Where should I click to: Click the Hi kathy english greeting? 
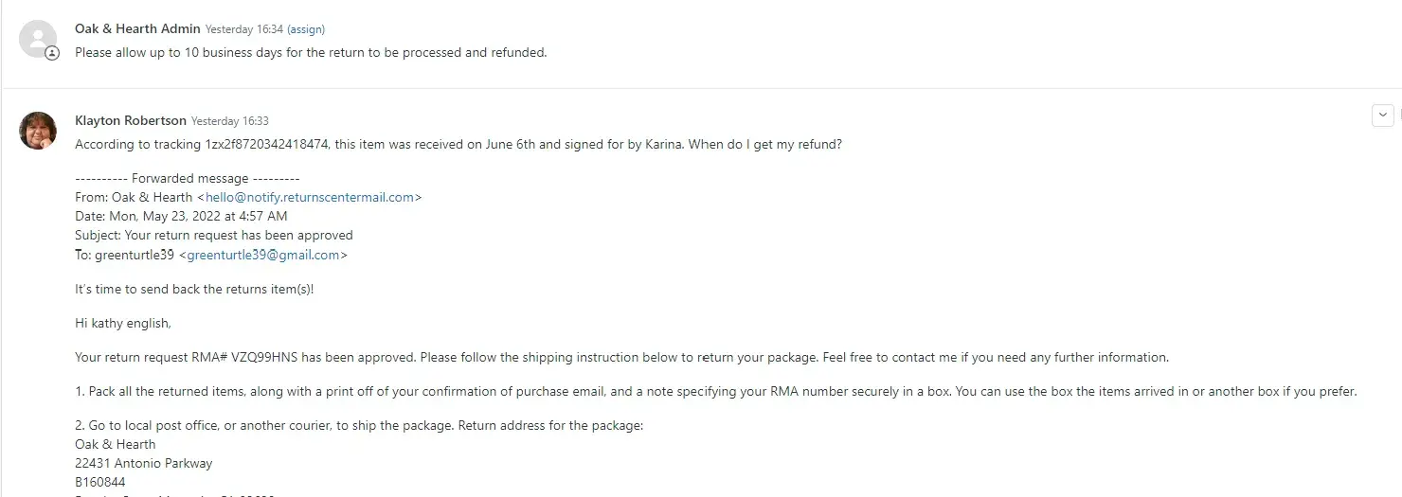(x=123, y=324)
